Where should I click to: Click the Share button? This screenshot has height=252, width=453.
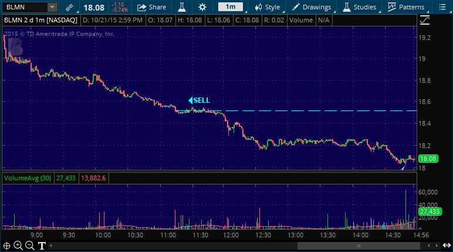(x=151, y=7)
